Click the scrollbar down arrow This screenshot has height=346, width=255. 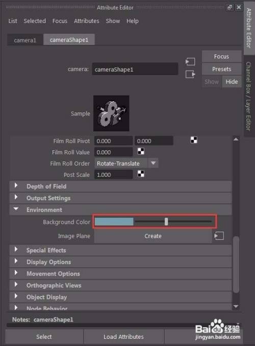pyautogui.click(x=236, y=306)
